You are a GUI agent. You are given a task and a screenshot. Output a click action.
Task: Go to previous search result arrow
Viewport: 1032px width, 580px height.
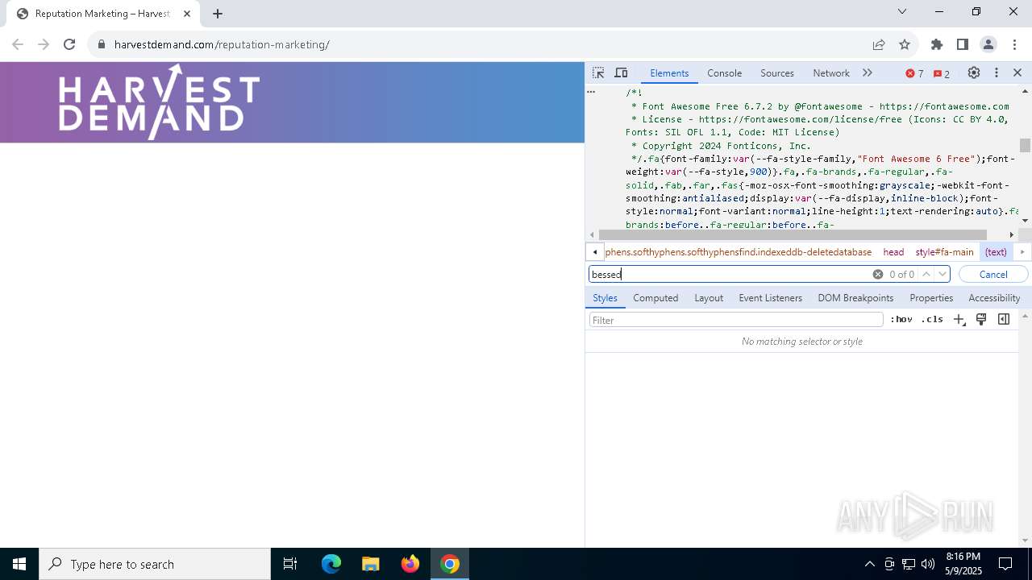point(926,274)
